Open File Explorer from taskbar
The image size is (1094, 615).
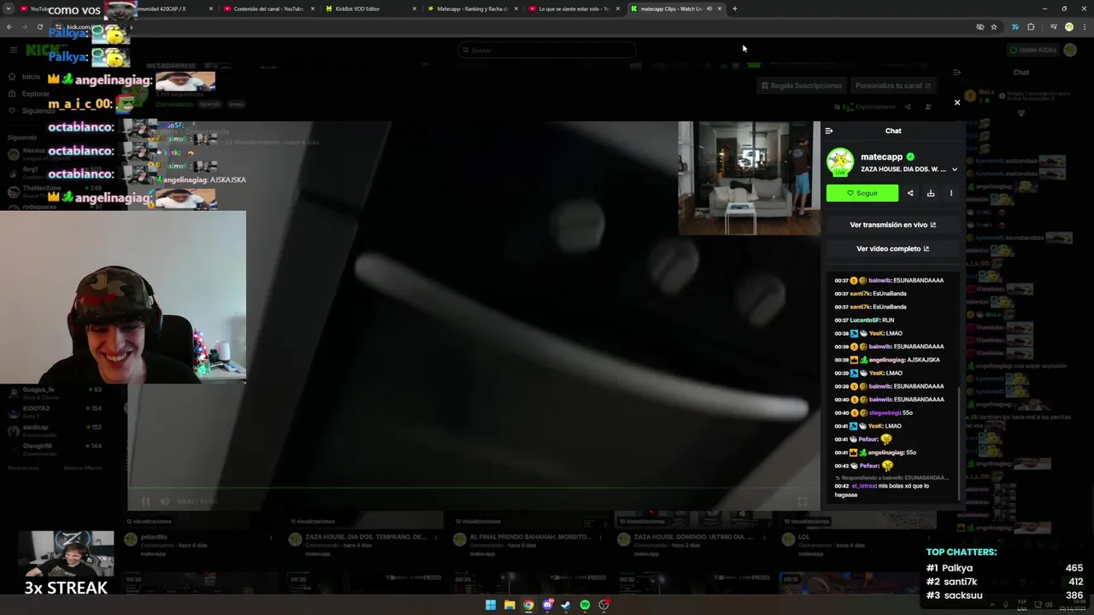tap(509, 605)
